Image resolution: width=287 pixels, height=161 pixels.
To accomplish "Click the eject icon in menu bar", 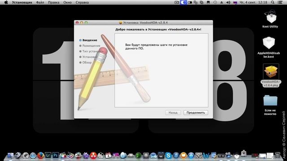I will click(222, 2).
